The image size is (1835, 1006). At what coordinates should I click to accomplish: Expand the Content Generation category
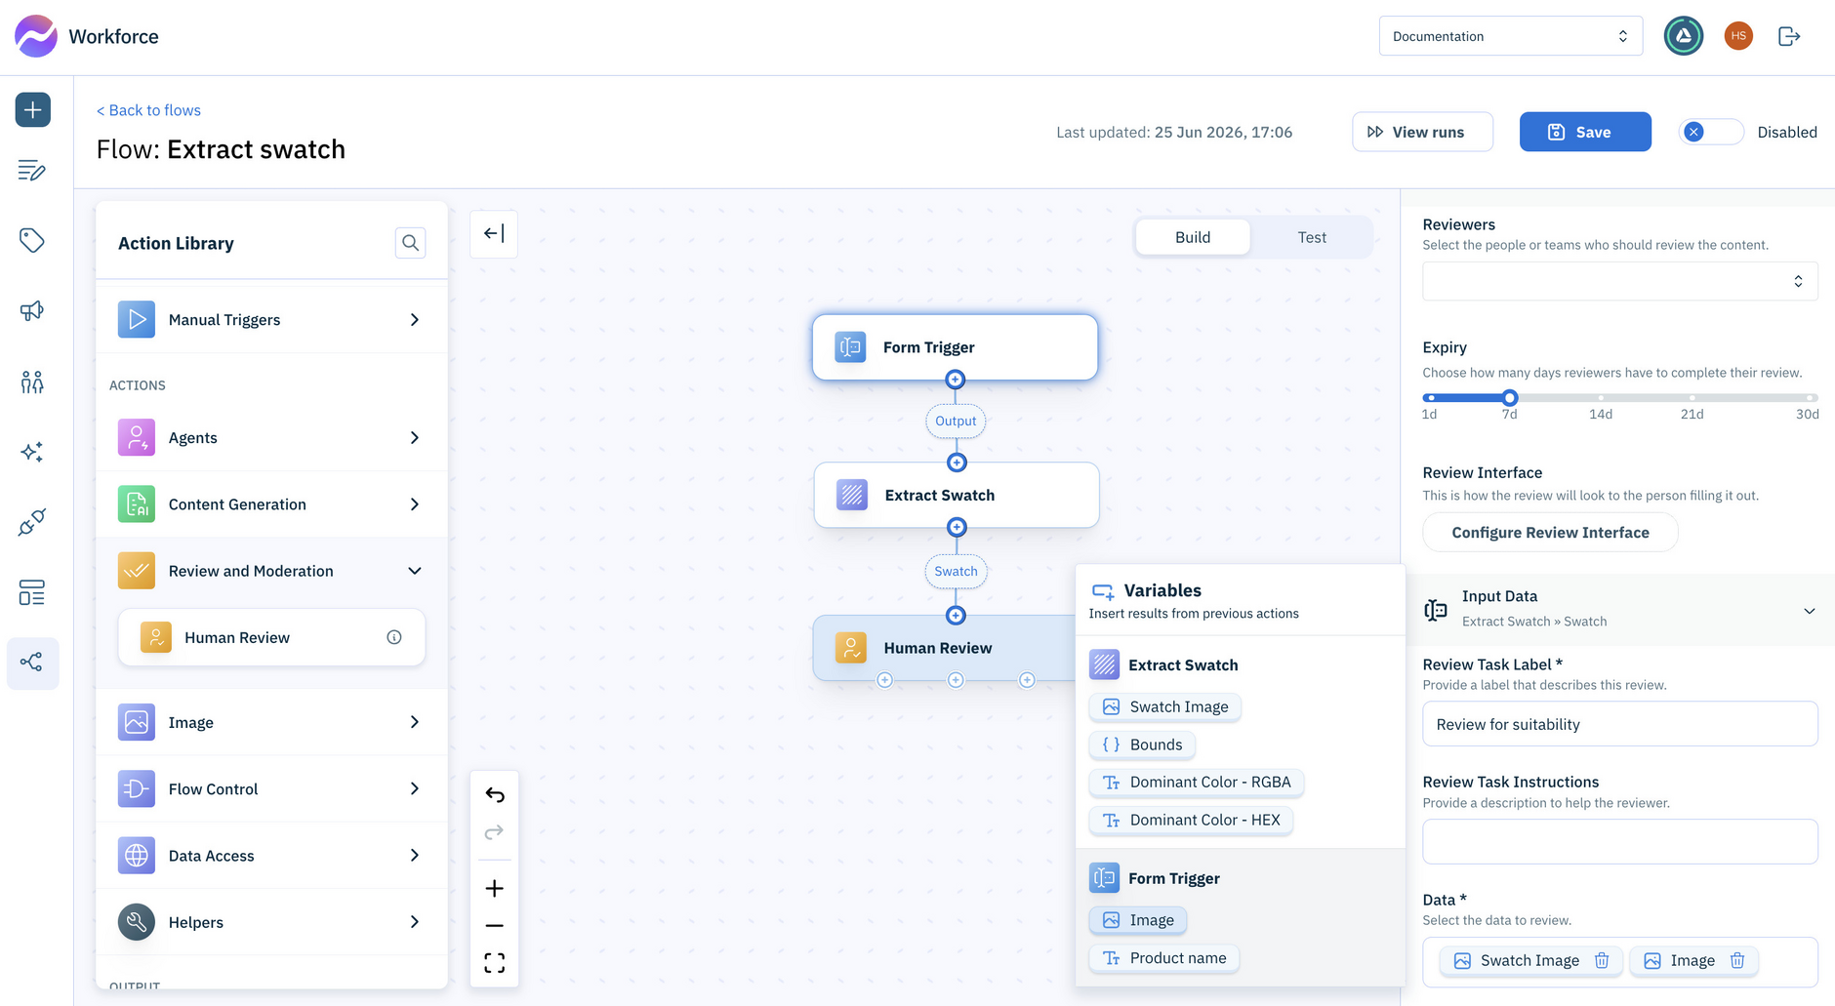pyautogui.click(x=271, y=504)
